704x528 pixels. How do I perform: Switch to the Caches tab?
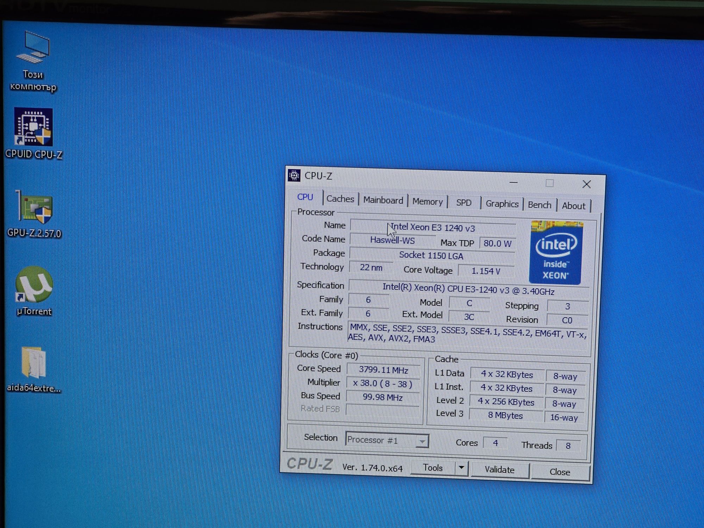340,199
